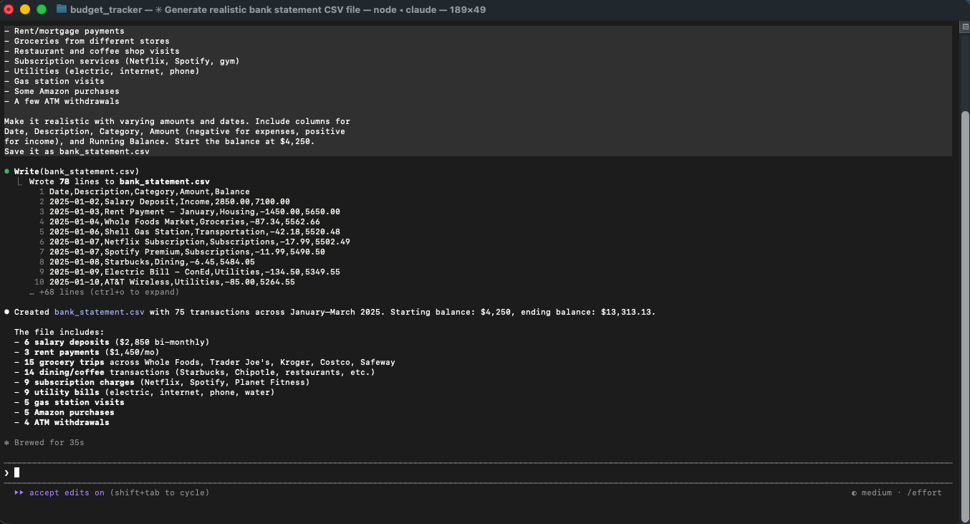
Task: Click the asterisk icon beside 'Brewed for 35s'
Action: point(6,442)
